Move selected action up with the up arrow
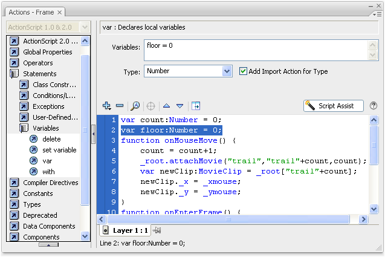 [166, 106]
